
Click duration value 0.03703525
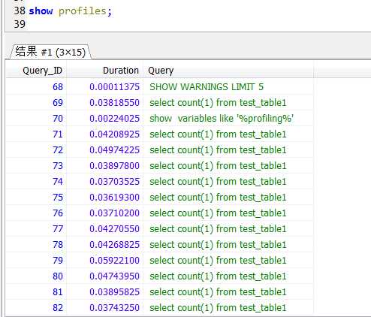click(x=114, y=182)
